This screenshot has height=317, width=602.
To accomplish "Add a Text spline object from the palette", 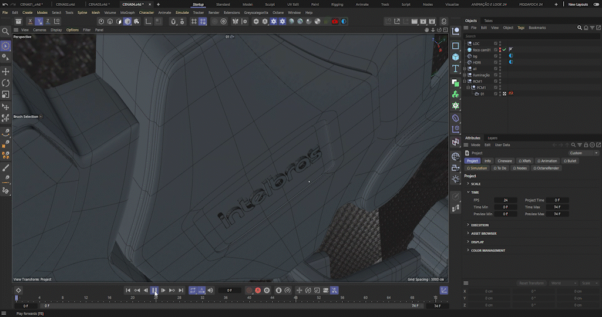I will pos(456,69).
